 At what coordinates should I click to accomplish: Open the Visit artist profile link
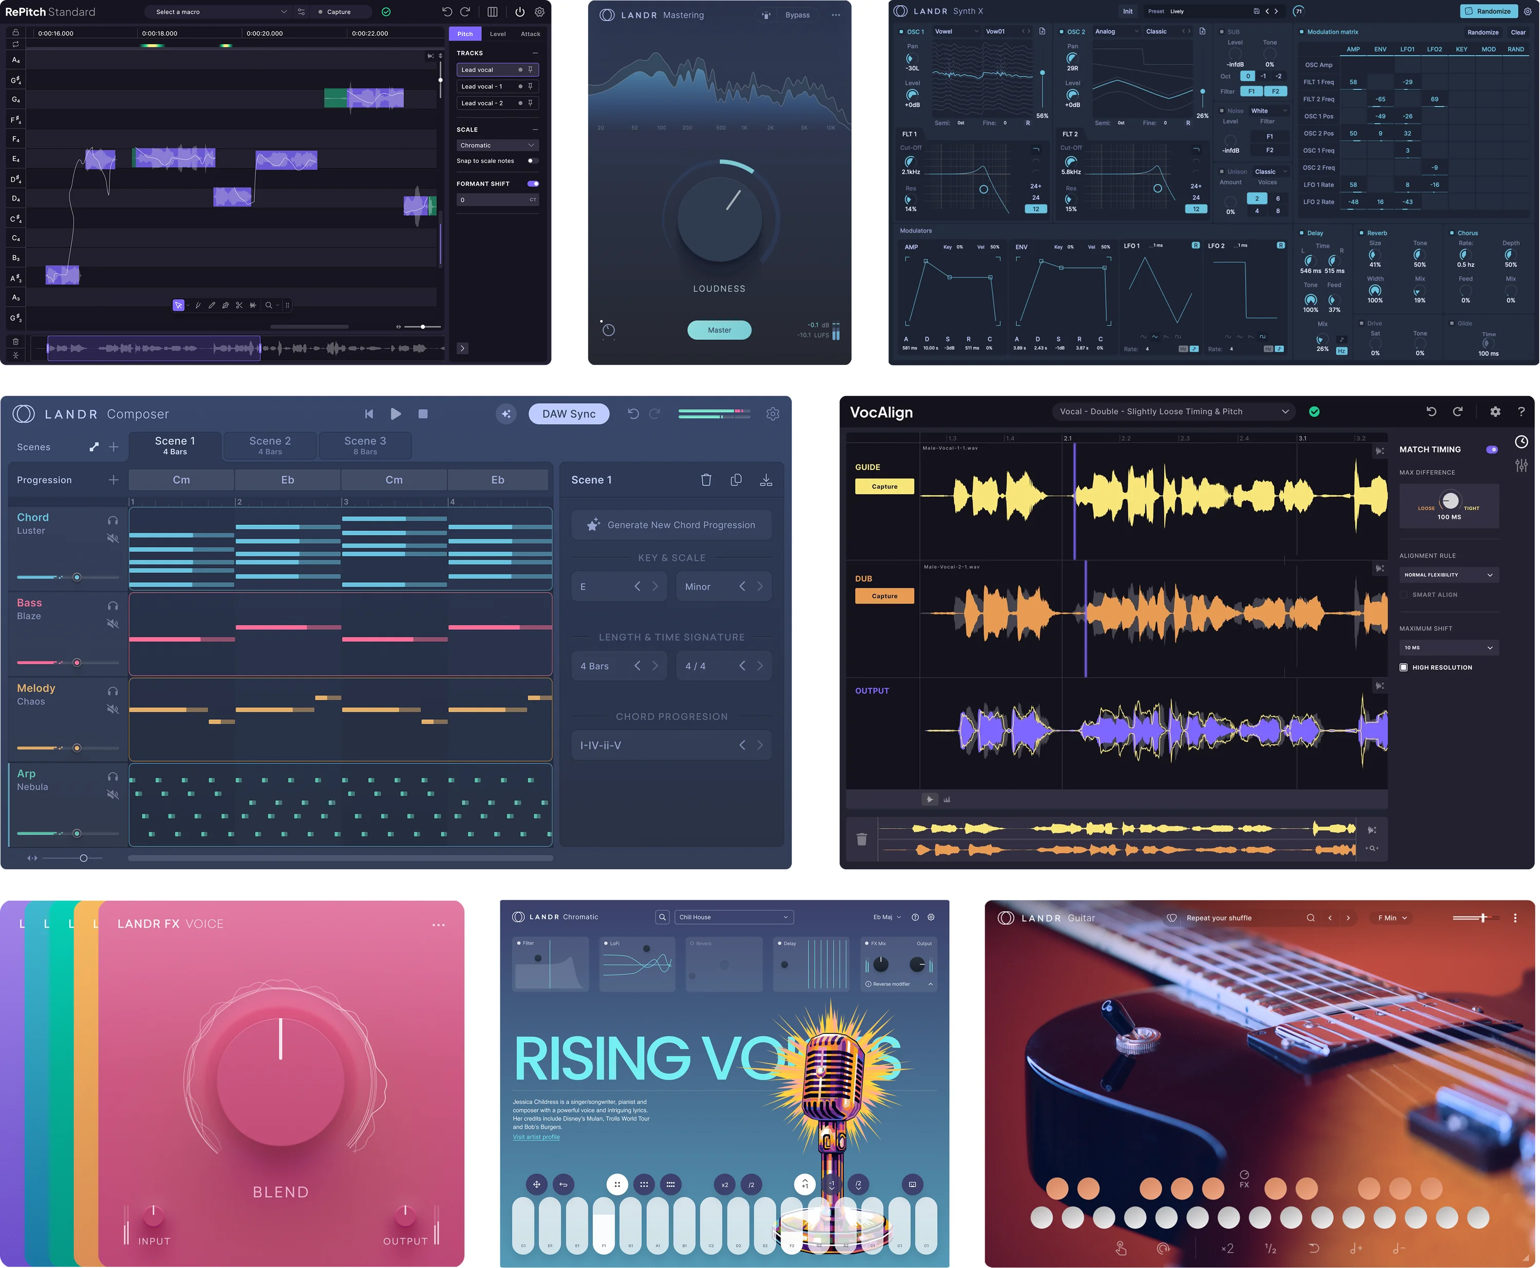point(536,1137)
